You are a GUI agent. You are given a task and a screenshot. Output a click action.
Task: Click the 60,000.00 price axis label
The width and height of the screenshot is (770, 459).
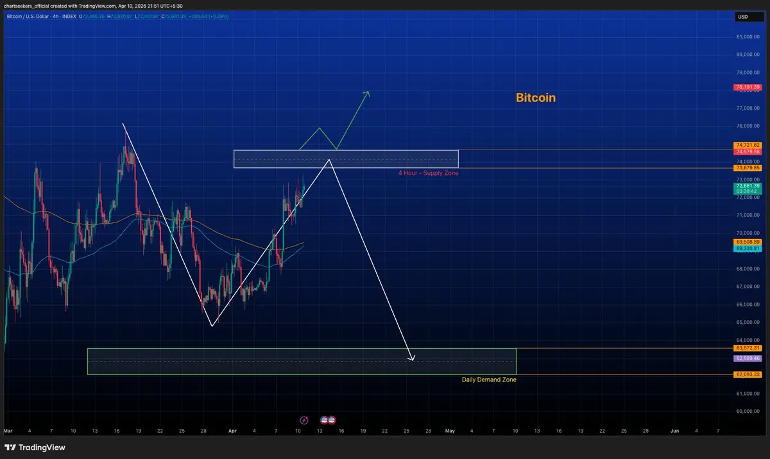click(x=748, y=411)
